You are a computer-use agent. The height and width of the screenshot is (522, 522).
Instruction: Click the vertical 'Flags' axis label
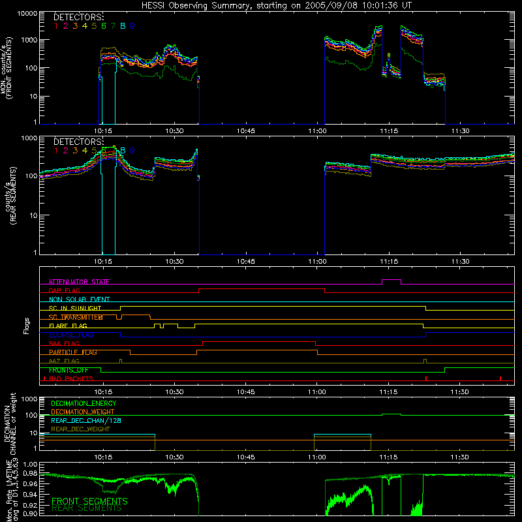[27, 326]
